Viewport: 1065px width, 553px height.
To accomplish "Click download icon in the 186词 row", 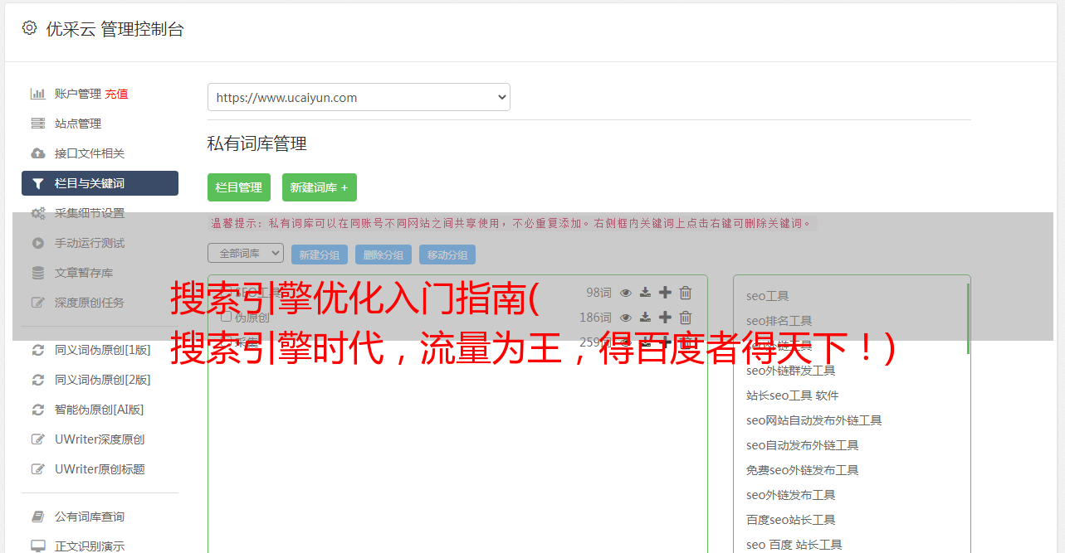I will [646, 318].
